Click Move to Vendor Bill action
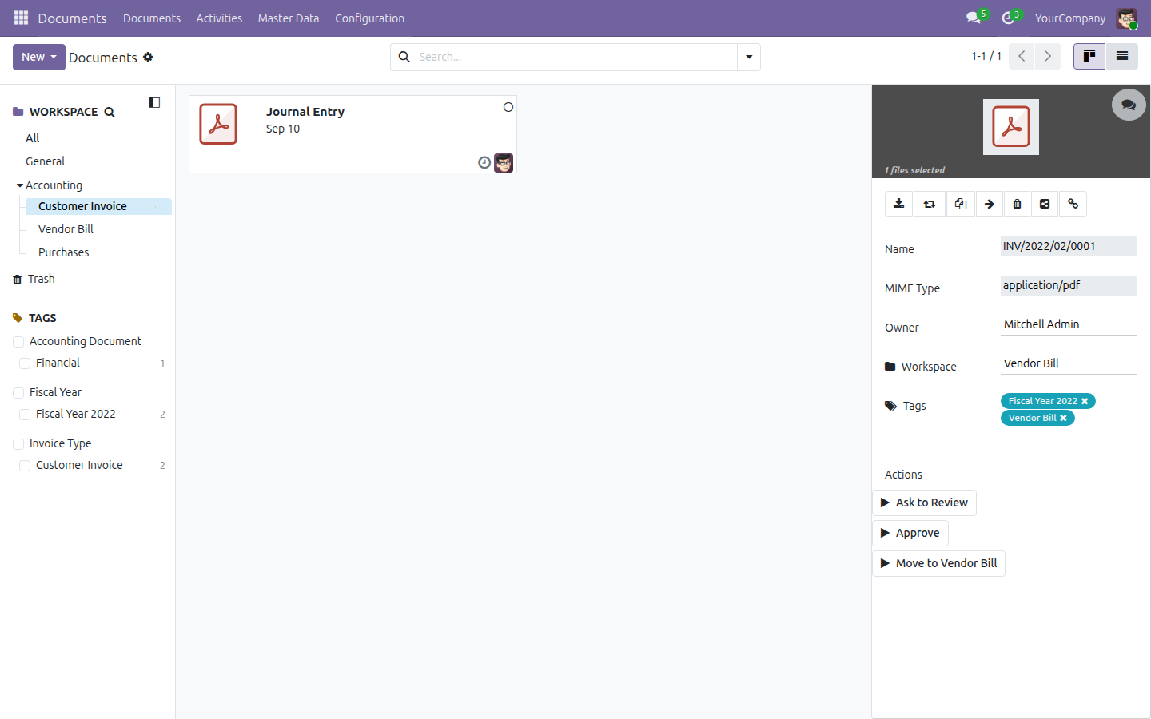The image size is (1151, 719). [938, 563]
